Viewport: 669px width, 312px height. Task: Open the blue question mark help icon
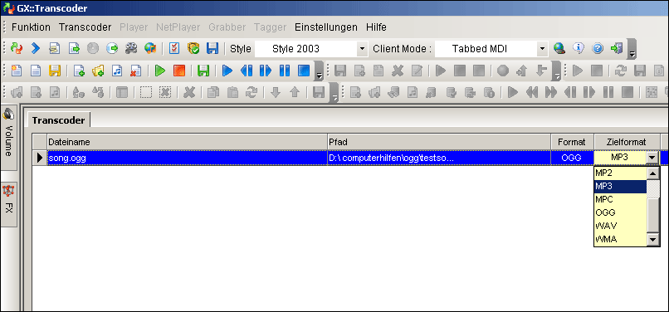598,49
